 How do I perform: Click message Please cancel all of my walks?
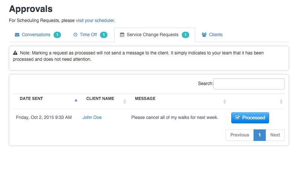(x=175, y=117)
